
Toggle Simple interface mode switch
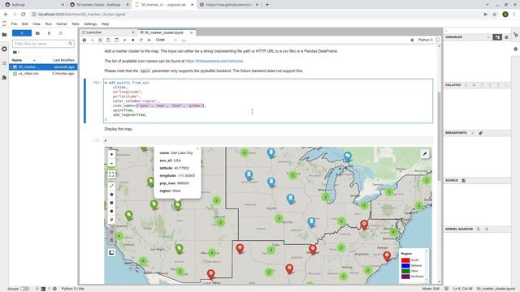tap(24, 289)
